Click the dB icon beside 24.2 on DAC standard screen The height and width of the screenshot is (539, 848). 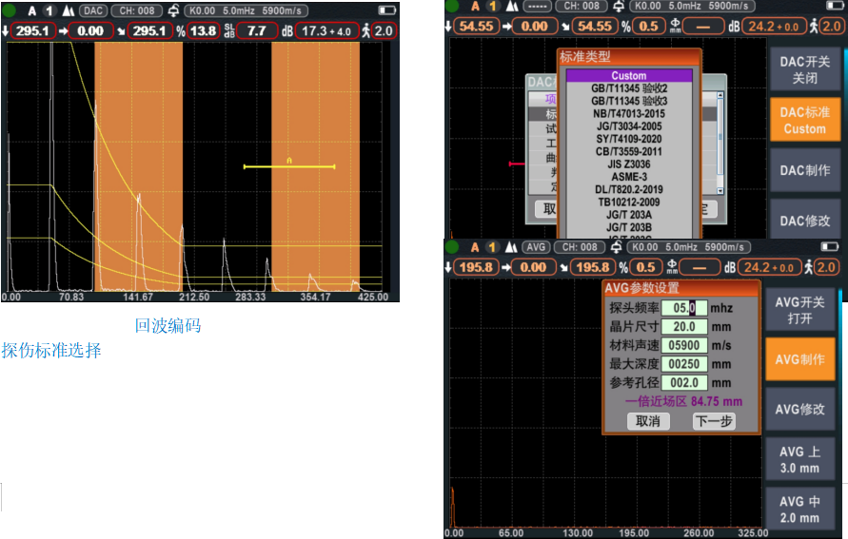click(734, 27)
